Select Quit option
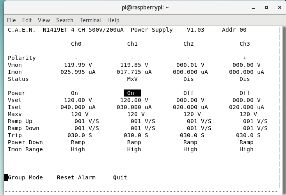The height and width of the screenshot is (195, 286). click(120, 177)
